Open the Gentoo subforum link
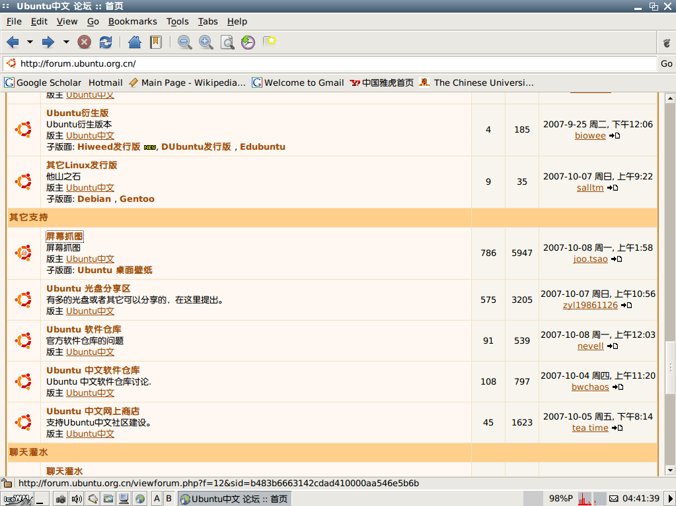This screenshot has height=506, width=676. pyautogui.click(x=137, y=199)
